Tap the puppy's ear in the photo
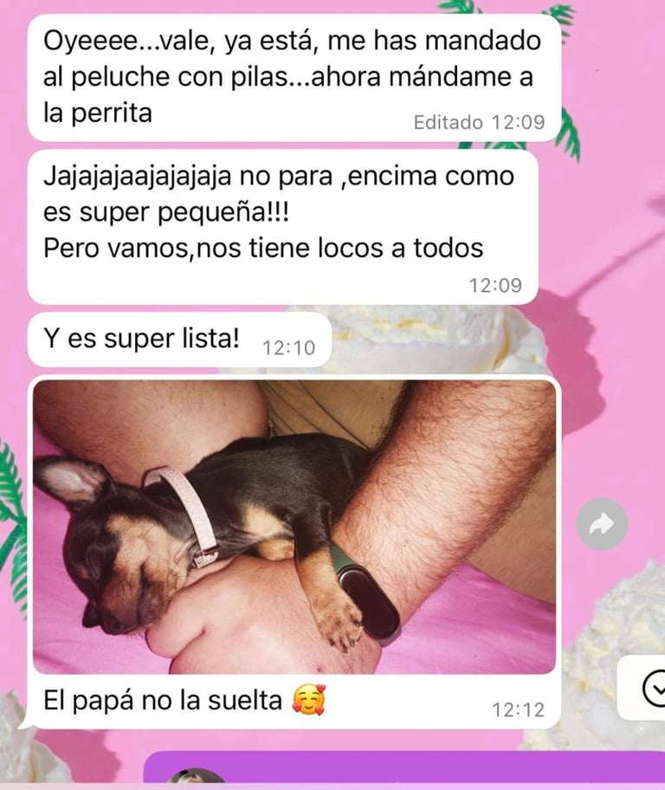665x790 pixels. tap(71, 480)
